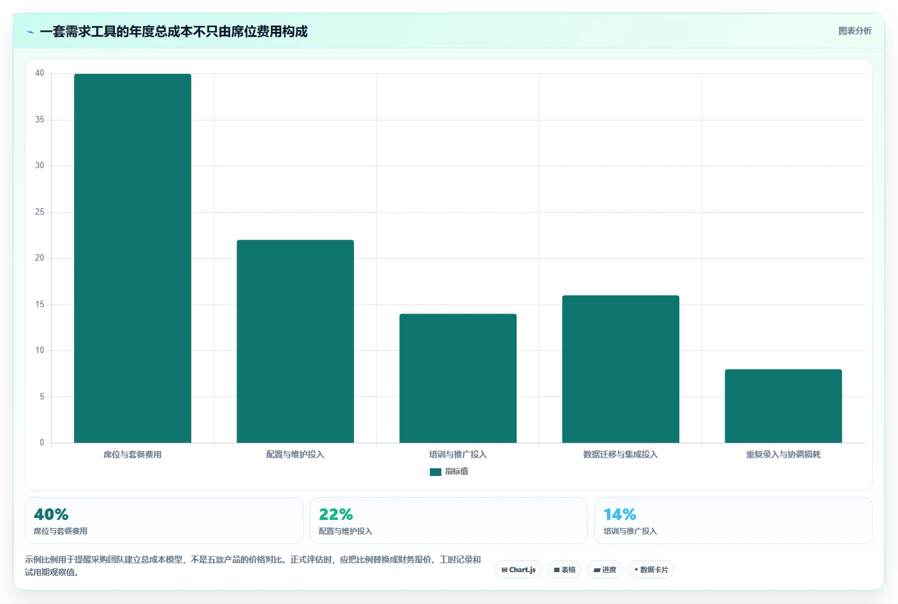Select the 席位与套餐费用 bar

(x=133, y=258)
